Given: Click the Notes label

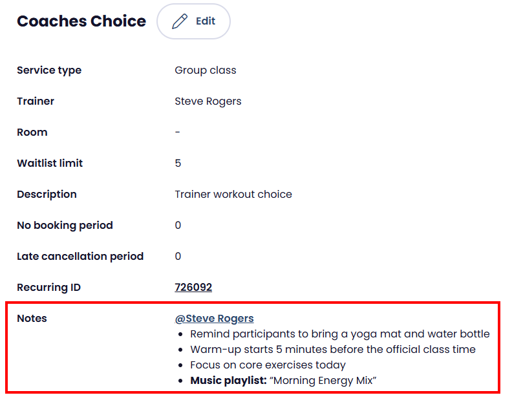Looking at the screenshot, I should (x=32, y=319).
